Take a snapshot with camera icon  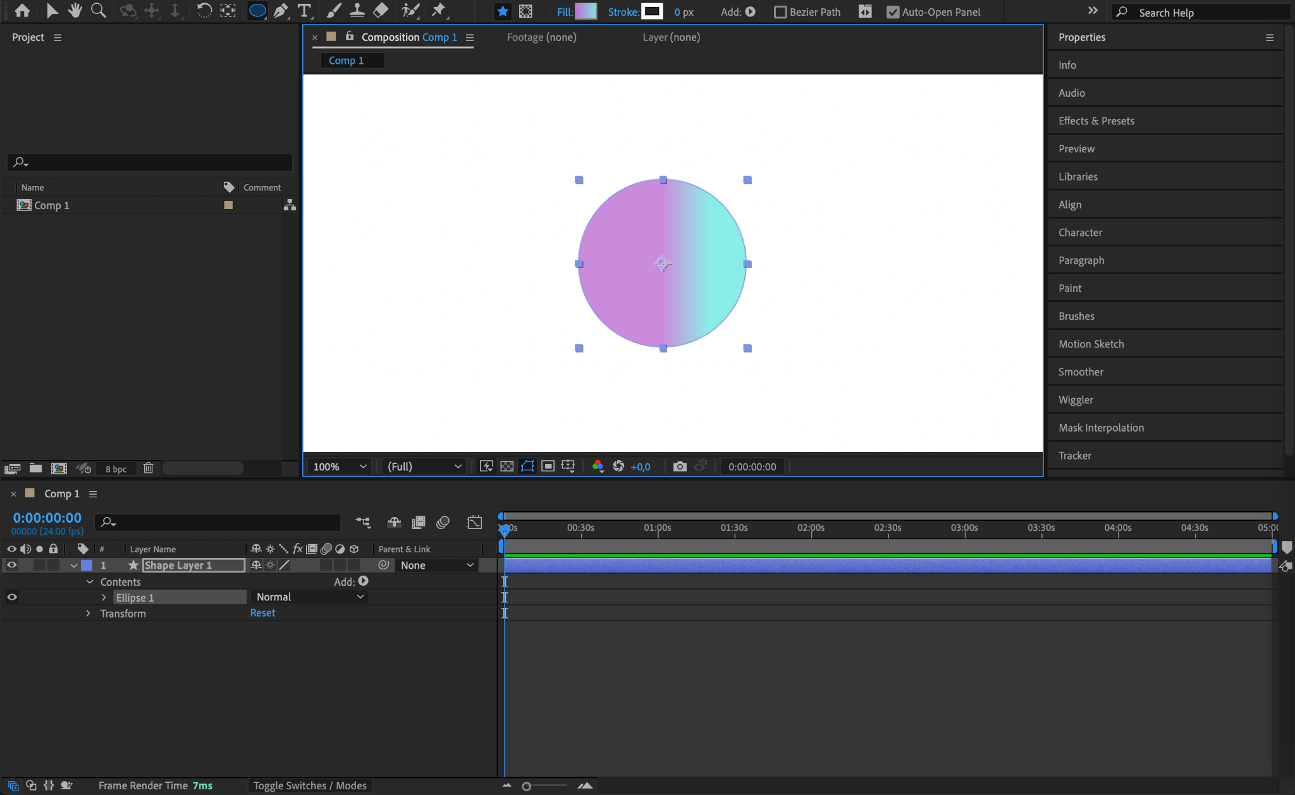point(680,466)
